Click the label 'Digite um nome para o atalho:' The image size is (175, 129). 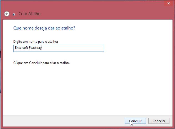coord(35,42)
